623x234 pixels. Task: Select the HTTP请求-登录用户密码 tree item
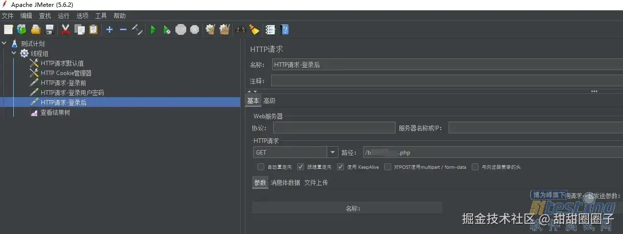click(x=72, y=93)
